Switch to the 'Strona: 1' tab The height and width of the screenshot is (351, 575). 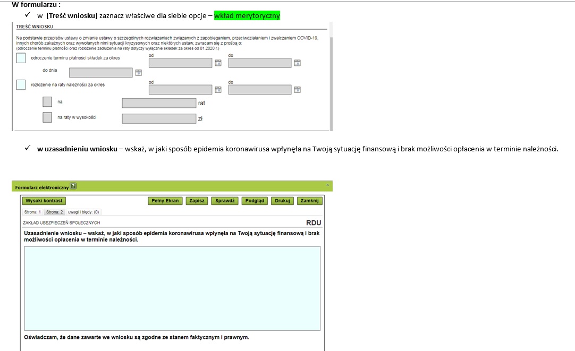coord(32,212)
